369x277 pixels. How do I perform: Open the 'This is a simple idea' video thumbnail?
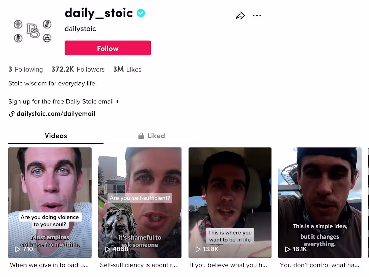pyautogui.click(x=320, y=203)
